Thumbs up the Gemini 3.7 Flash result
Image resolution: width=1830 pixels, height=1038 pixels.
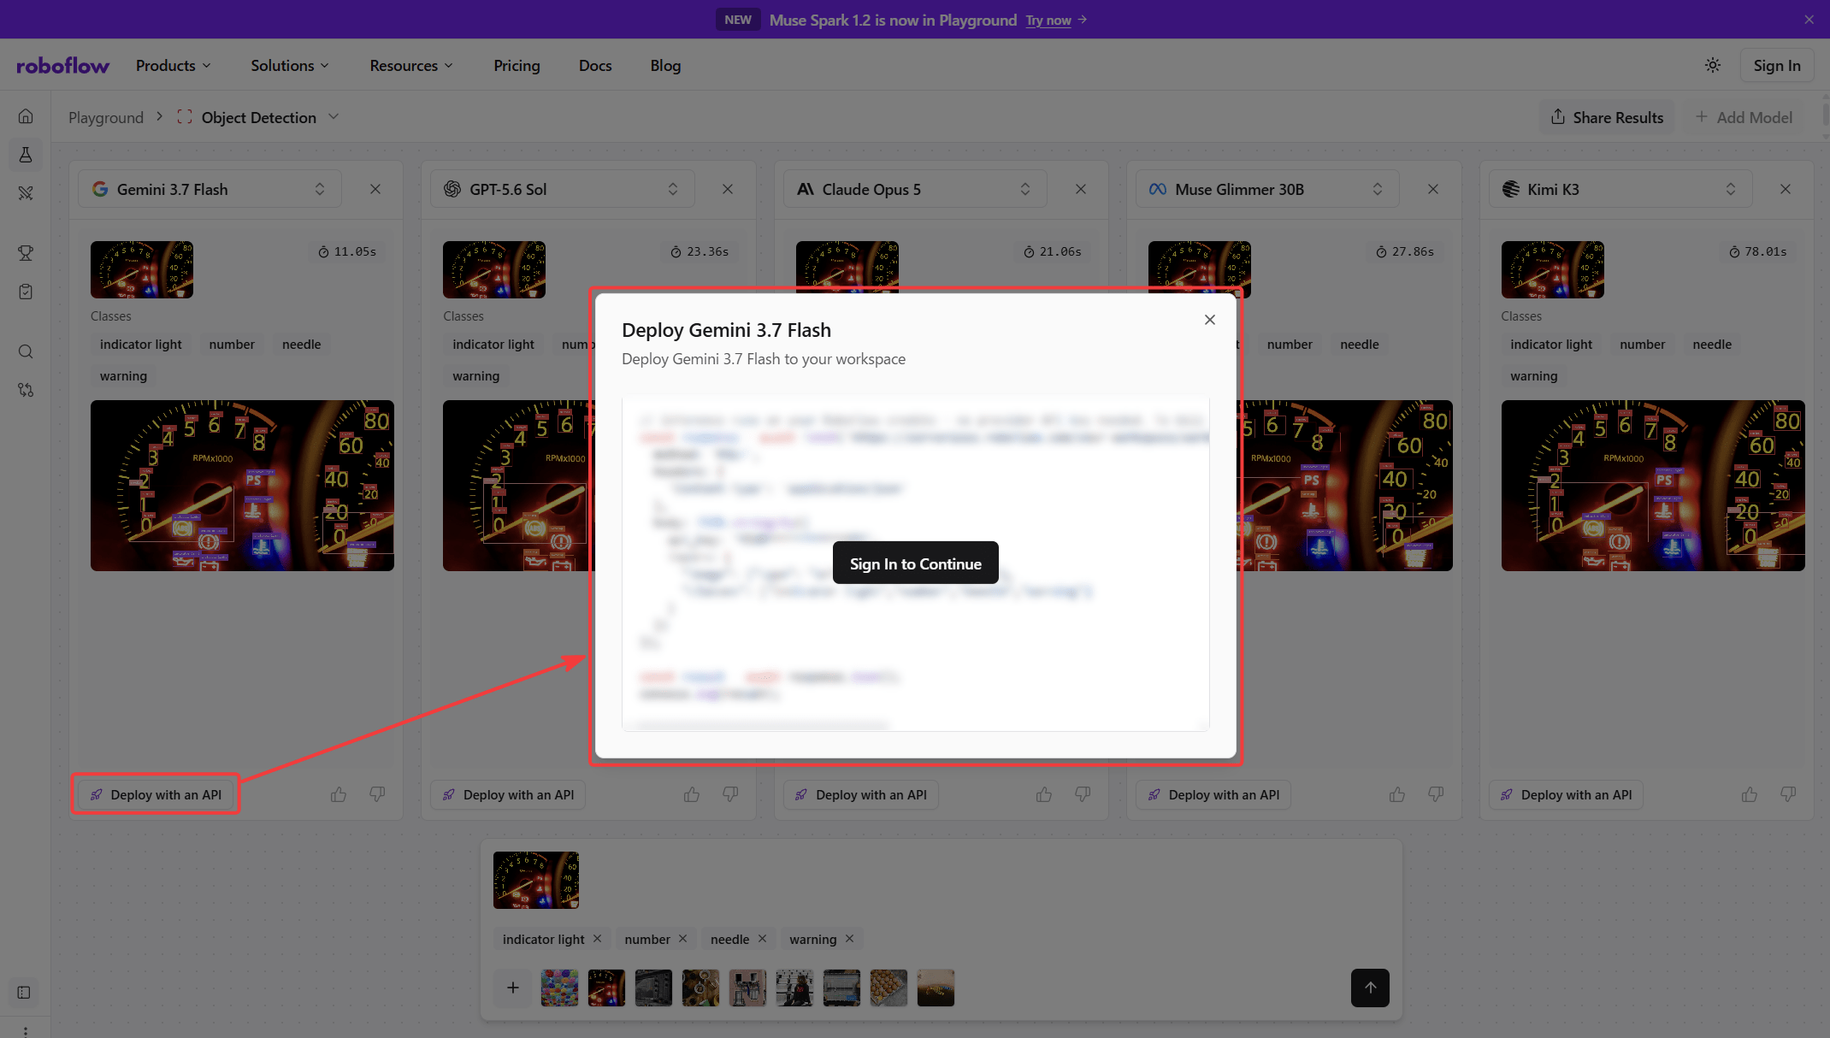pyautogui.click(x=339, y=794)
